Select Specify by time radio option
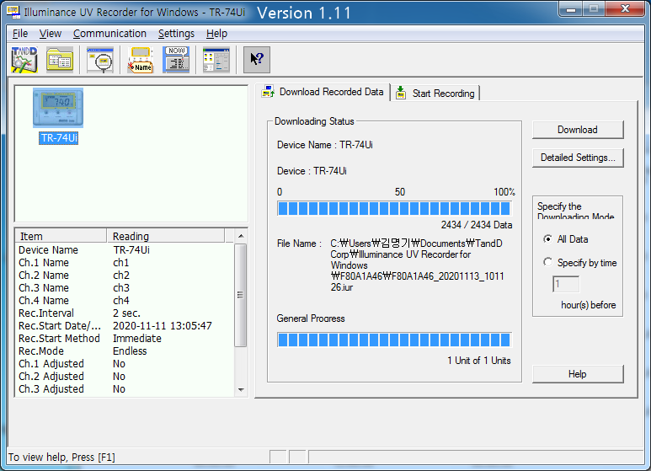 [x=580, y=263]
